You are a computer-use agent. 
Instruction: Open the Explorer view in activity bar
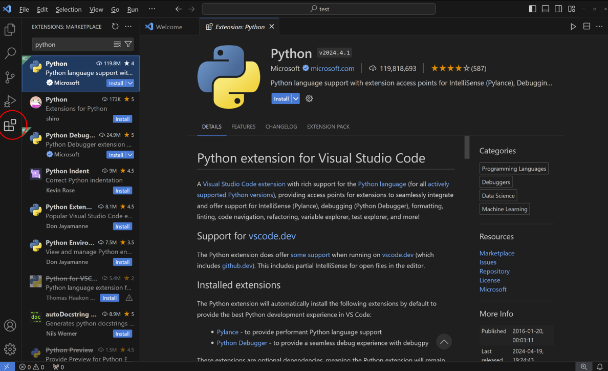coord(10,30)
